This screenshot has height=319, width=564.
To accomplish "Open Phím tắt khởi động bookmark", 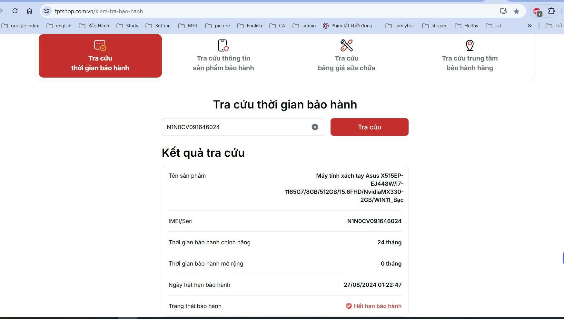I will coord(350,26).
